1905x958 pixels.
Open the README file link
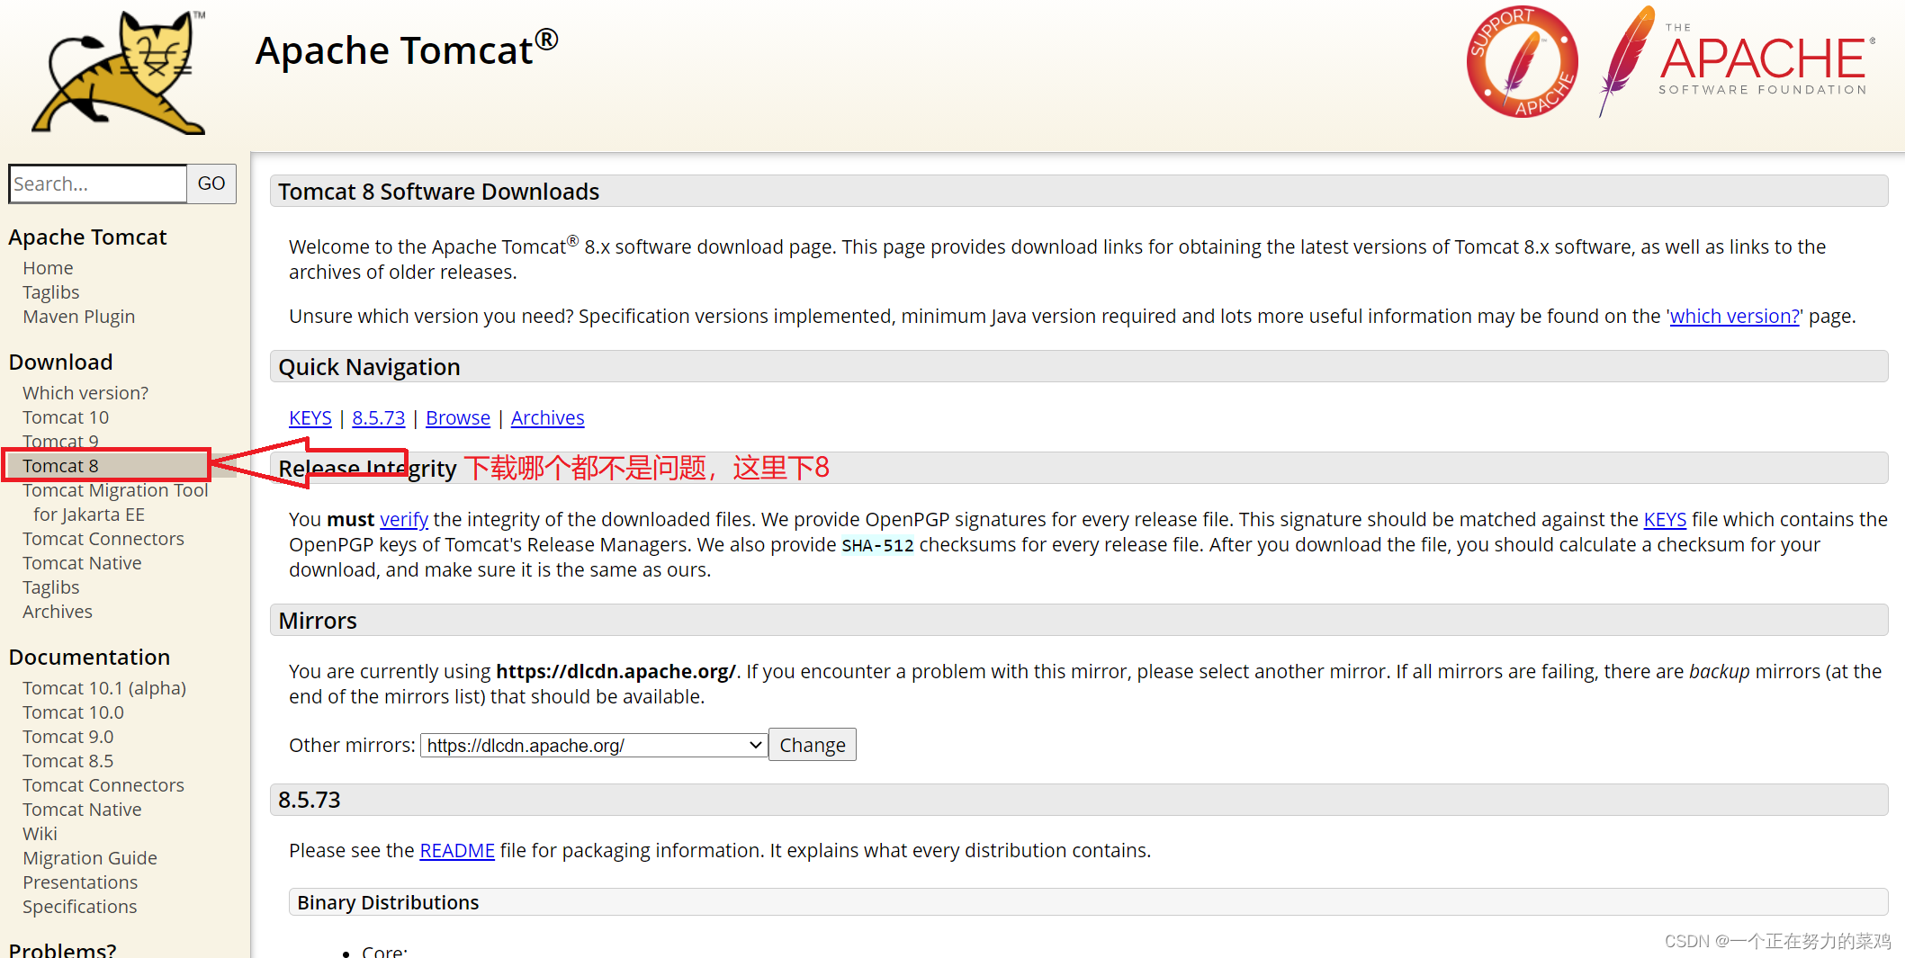click(x=457, y=851)
